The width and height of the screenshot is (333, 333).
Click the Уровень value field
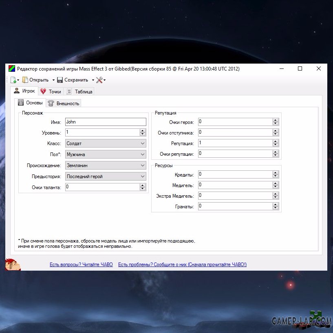point(102,132)
